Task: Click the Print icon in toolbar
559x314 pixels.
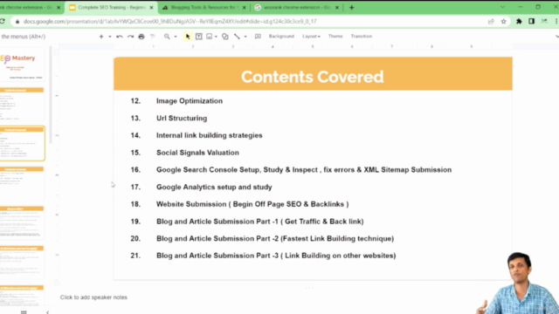Action: (141, 37)
